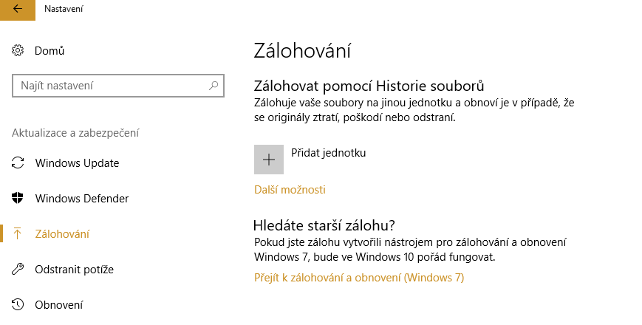Image resolution: width=642 pixels, height=325 pixels.
Task: Click the Windows Update sync arrows icon
Action: pos(18,162)
